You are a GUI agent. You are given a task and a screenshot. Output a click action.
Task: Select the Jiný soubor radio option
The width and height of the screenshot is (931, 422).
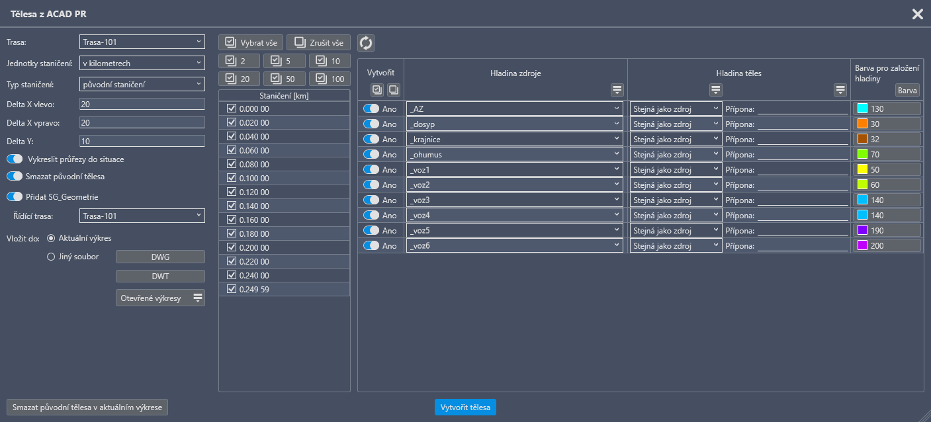coord(51,257)
